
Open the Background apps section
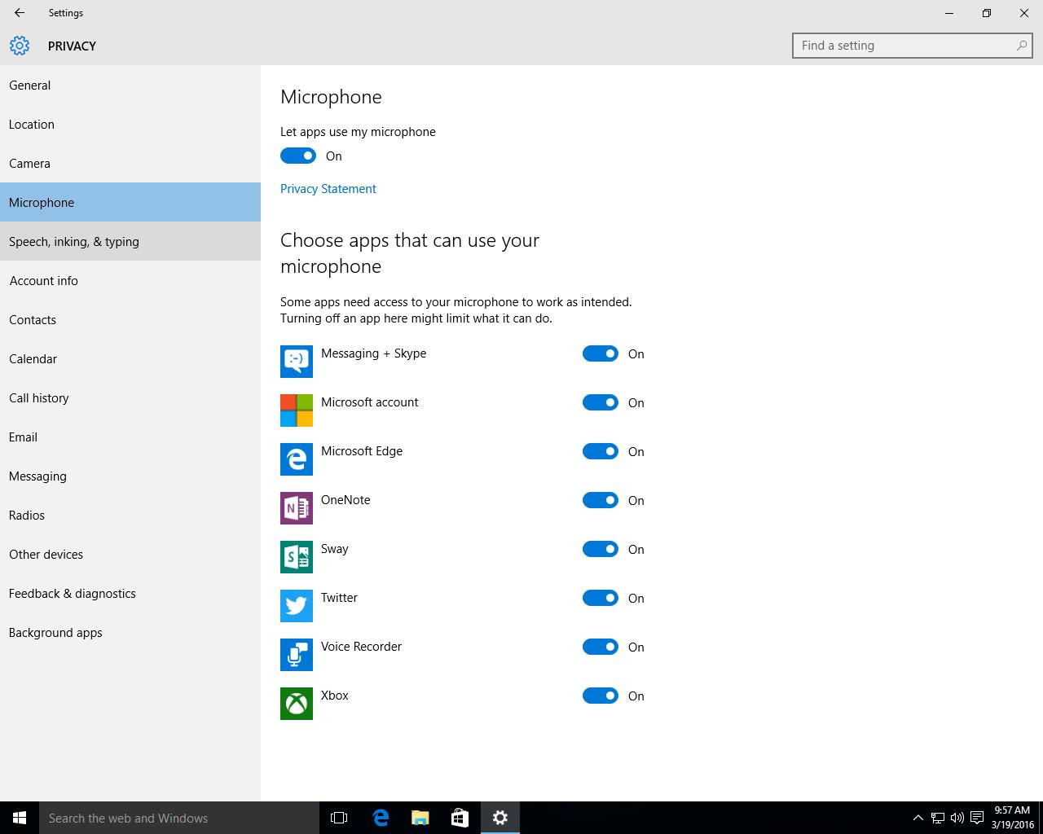(130, 632)
